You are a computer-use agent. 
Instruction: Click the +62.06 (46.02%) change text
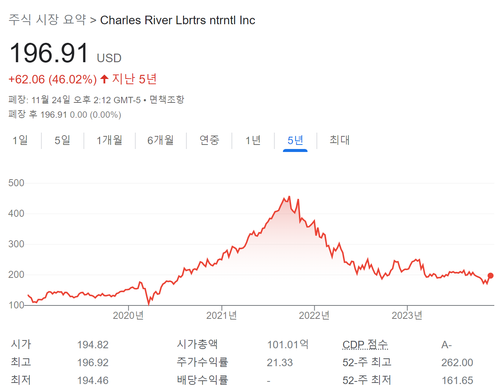click(53, 79)
